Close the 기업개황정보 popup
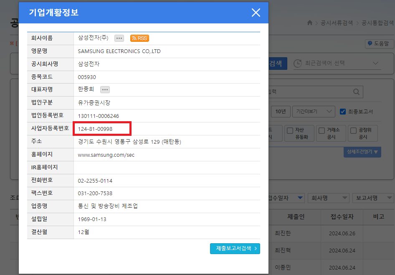Viewport: 395px width, 275px height. pos(256,13)
